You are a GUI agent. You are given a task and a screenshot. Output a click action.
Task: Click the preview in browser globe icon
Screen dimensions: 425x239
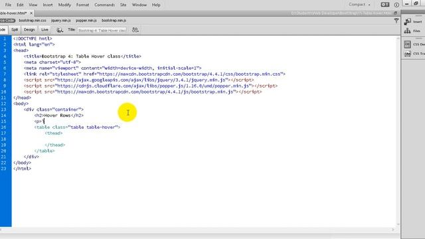click(60, 30)
